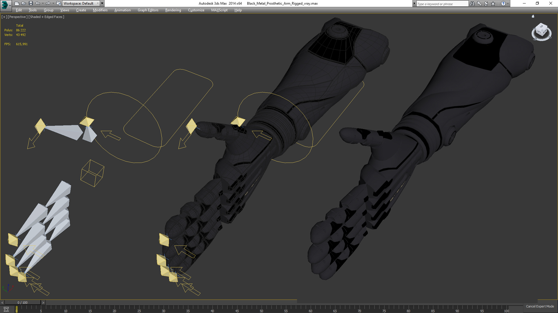Click the binoculars search icon
This screenshot has width=558, height=313.
point(472,3)
